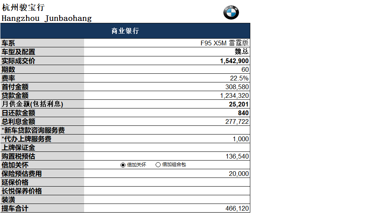Click the Hangzhou Junbaohang title text
Screen dimensions: 379x213
(x=47, y=19)
